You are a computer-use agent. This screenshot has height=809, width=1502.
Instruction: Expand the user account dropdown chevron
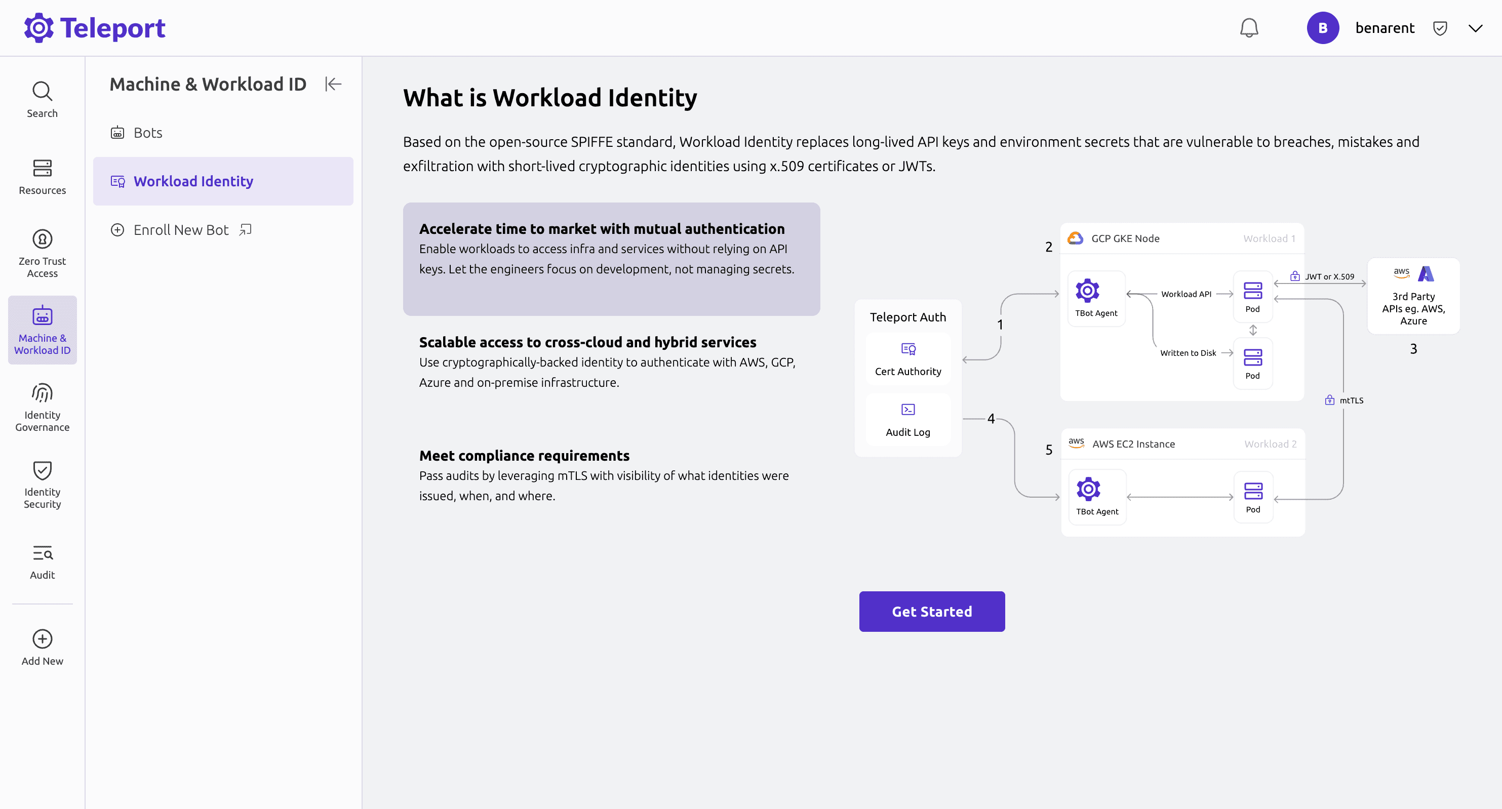click(1475, 28)
